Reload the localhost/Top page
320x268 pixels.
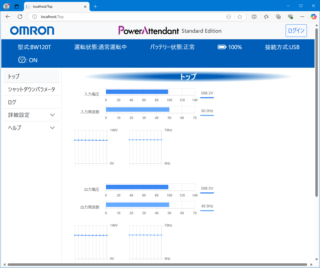20,17
